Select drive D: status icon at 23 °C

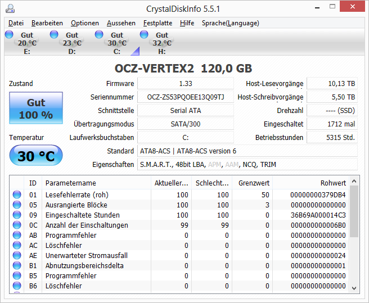[x=54, y=34]
